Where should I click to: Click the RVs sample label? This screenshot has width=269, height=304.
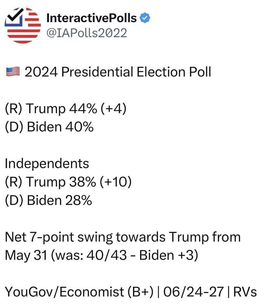click(245, 292)
